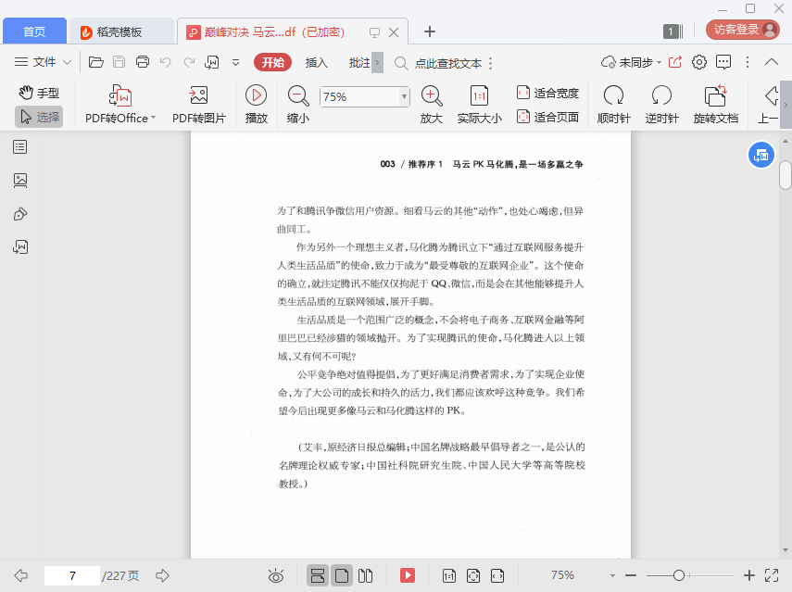
Task: Go to previous page arrow
Action: pyautogui.click(x=20, y=575)
